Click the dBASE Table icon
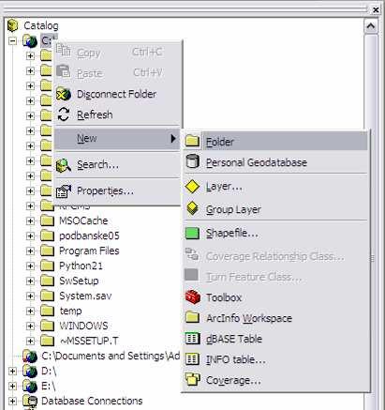The height and width of the screenshot is (410, 385). click(x=192, y=339)
